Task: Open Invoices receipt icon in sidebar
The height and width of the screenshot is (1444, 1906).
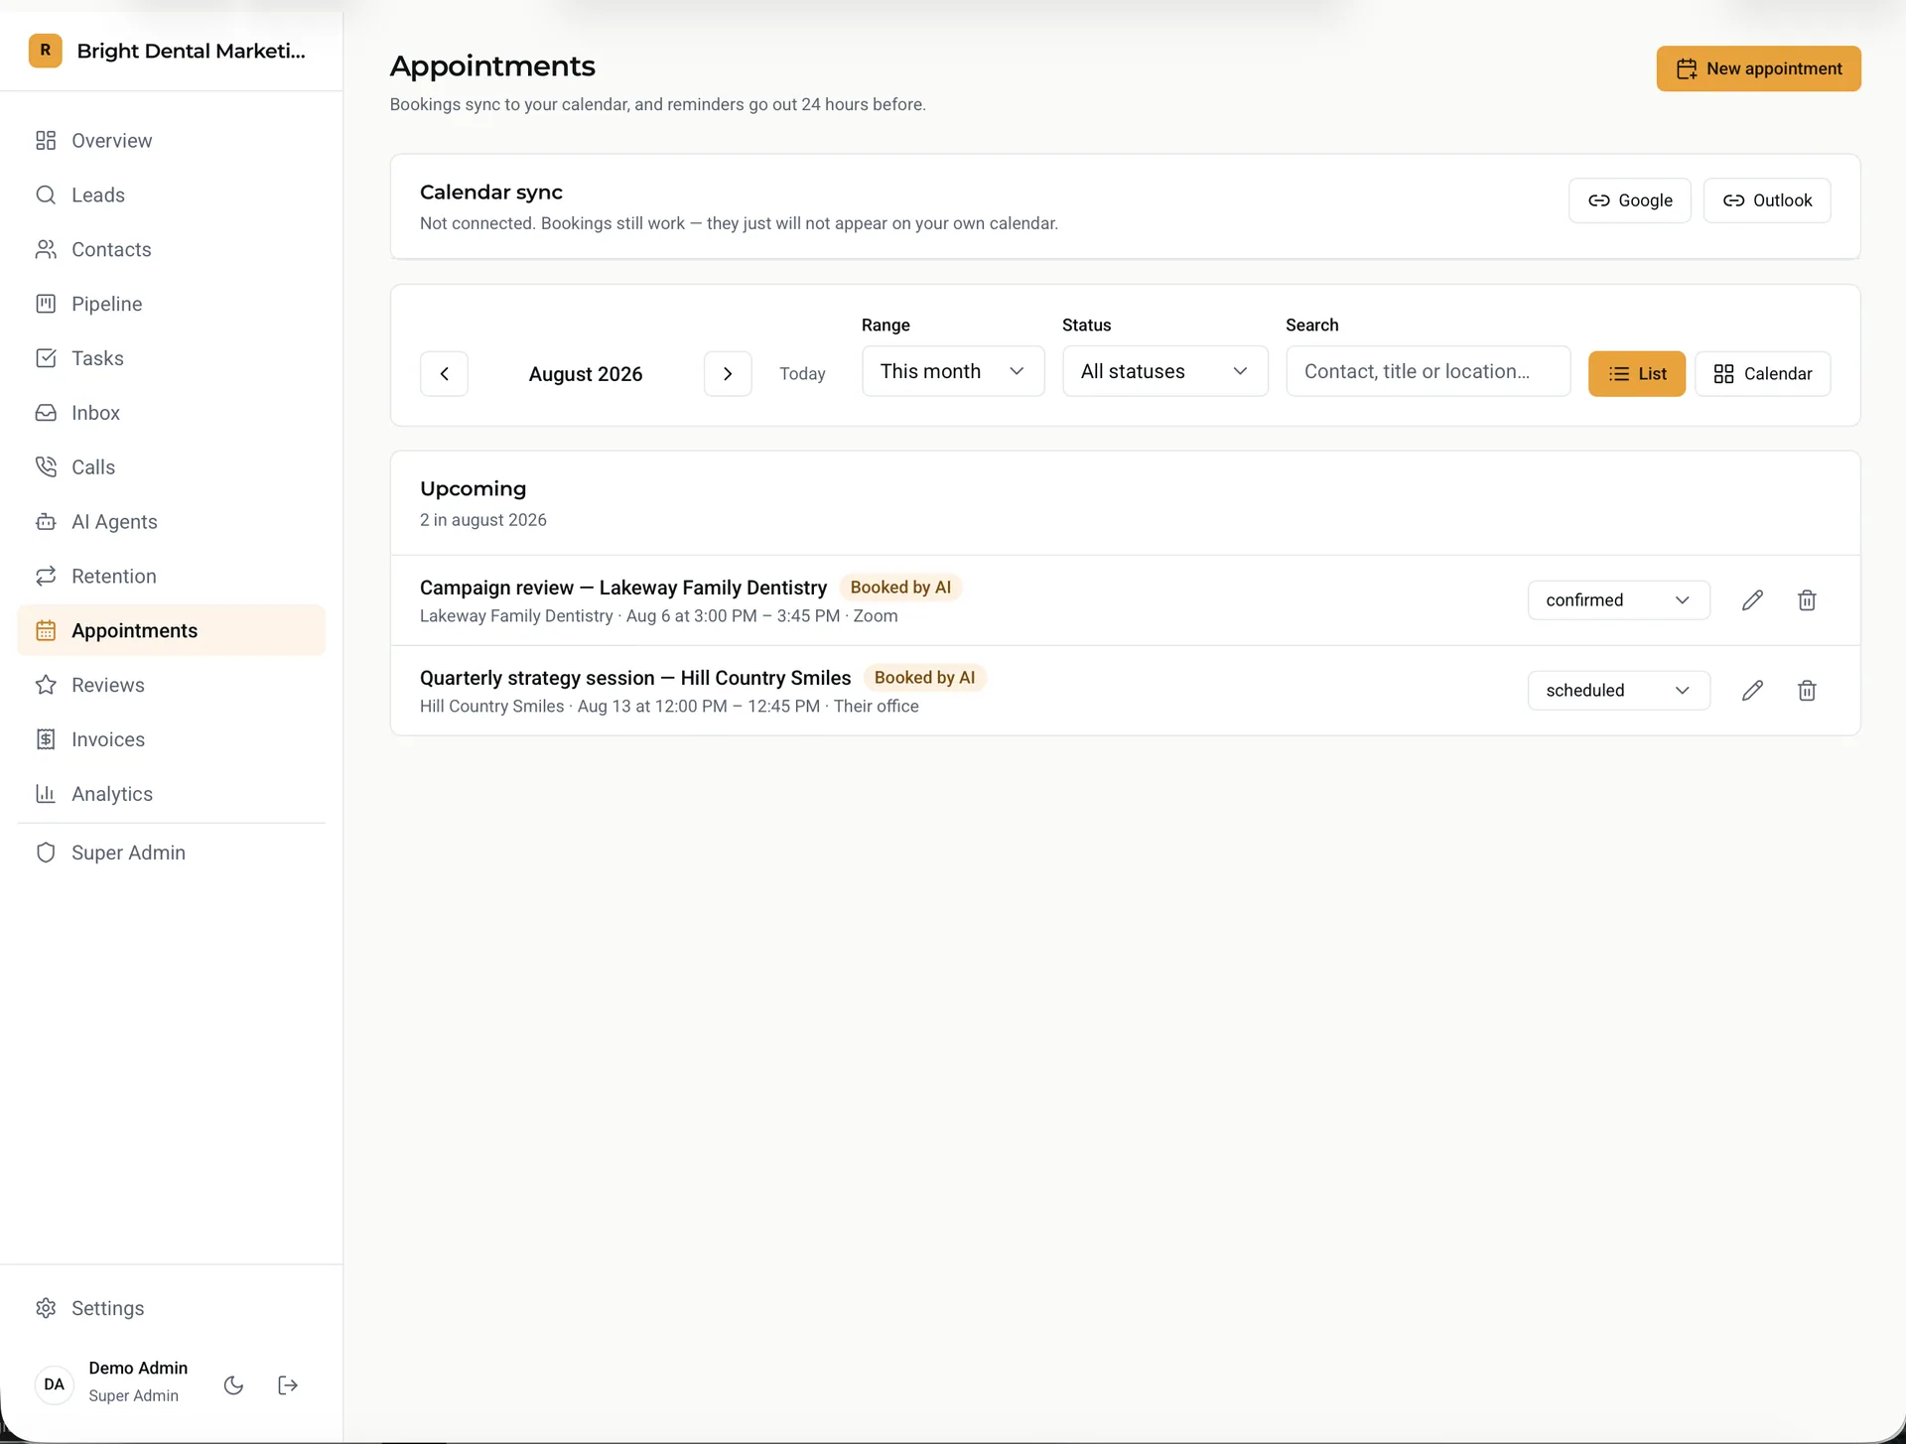Action: click(x=46, y=739)
